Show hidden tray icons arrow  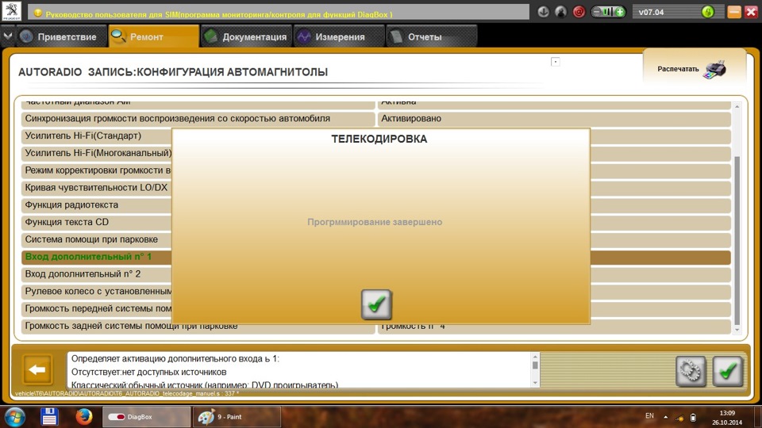tap(665, 418)
